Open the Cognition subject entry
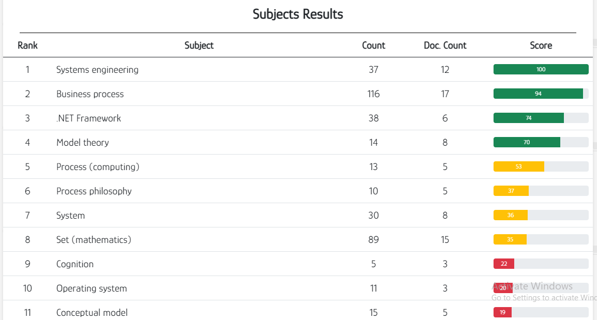The height and width of the screenshot is (320, 597). pyautogui.click(x=75, y=264)
